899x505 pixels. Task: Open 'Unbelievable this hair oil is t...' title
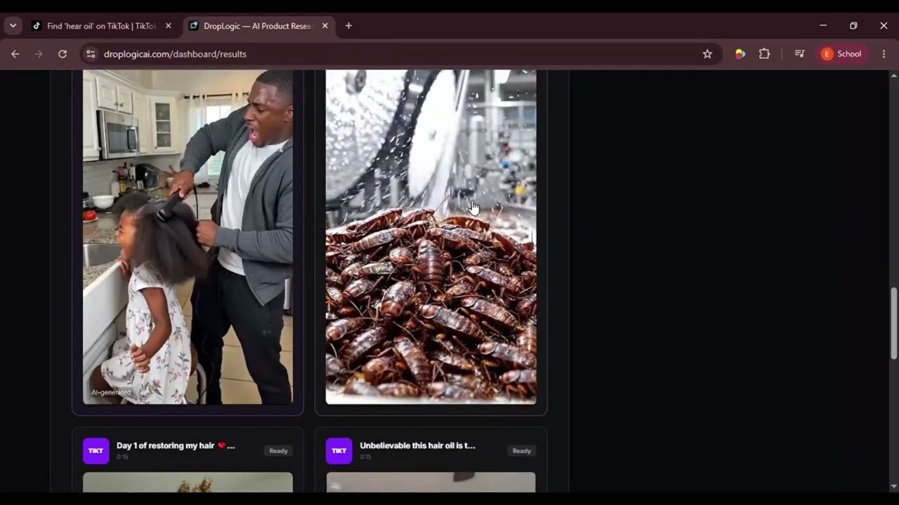[418, 445]
